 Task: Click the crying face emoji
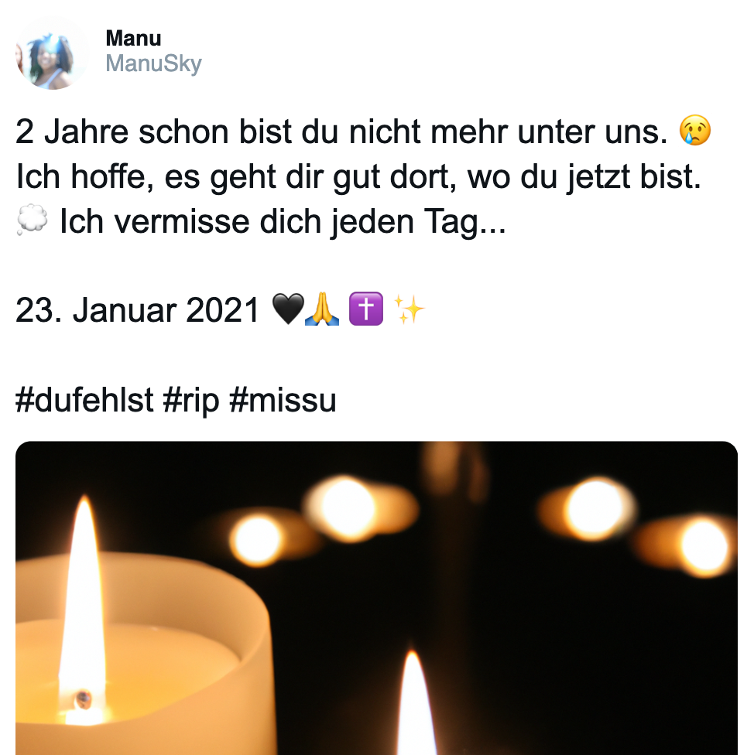pyautogui.click(x=694, y=131)
